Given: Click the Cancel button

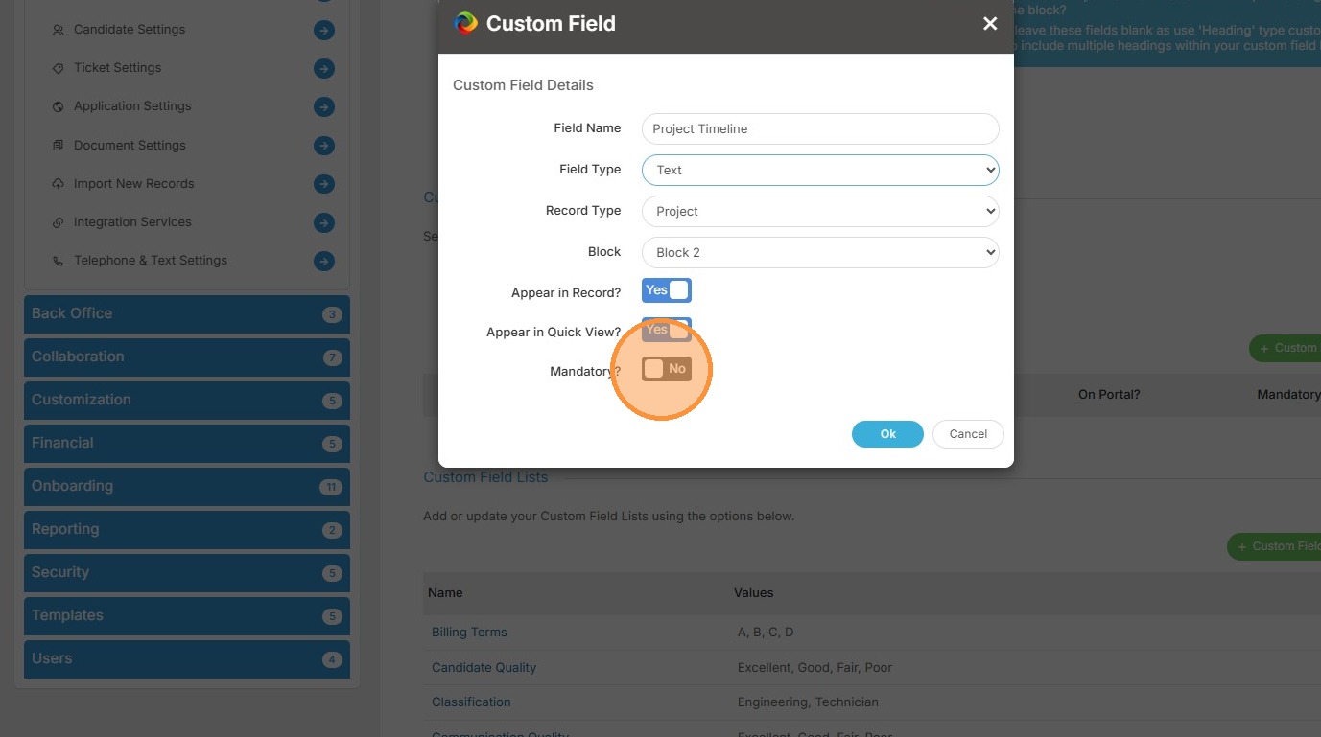Looking at the screenshot, I should pyautogui.click(x=968, y=434).
